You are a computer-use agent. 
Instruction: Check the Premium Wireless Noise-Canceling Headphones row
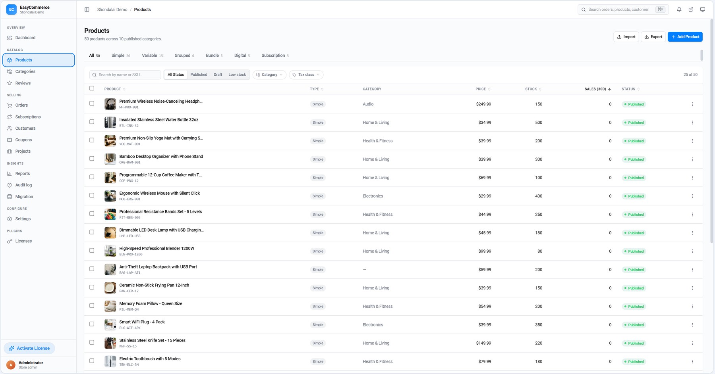click(x=92, y=104)
